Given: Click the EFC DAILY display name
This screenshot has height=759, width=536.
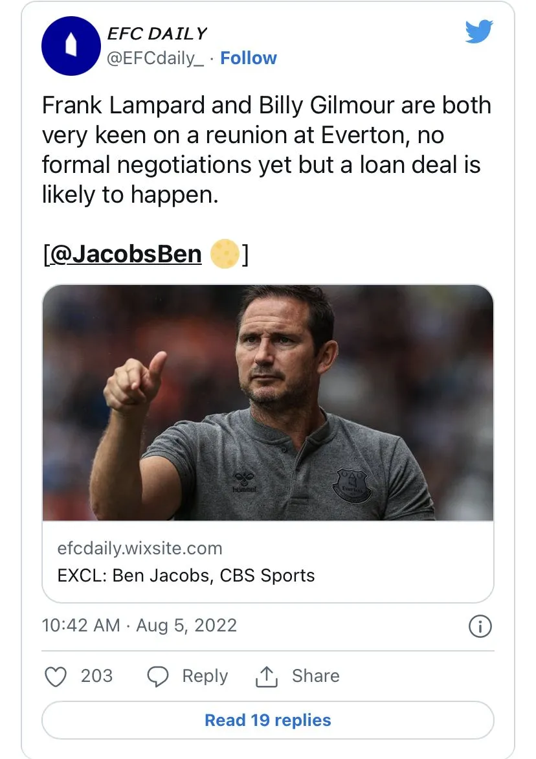Looking at the screenshot, I should [157, 34].
